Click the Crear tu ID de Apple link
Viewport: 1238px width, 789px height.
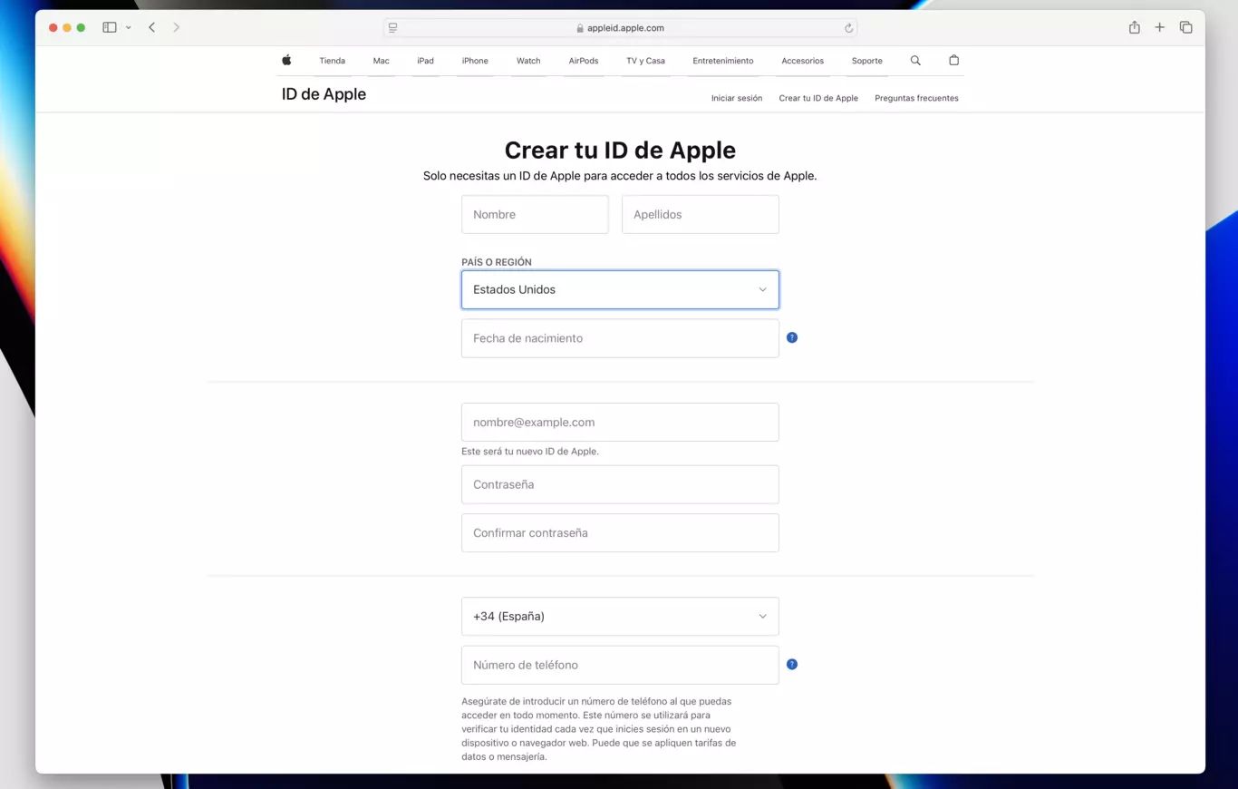[818, 98]
